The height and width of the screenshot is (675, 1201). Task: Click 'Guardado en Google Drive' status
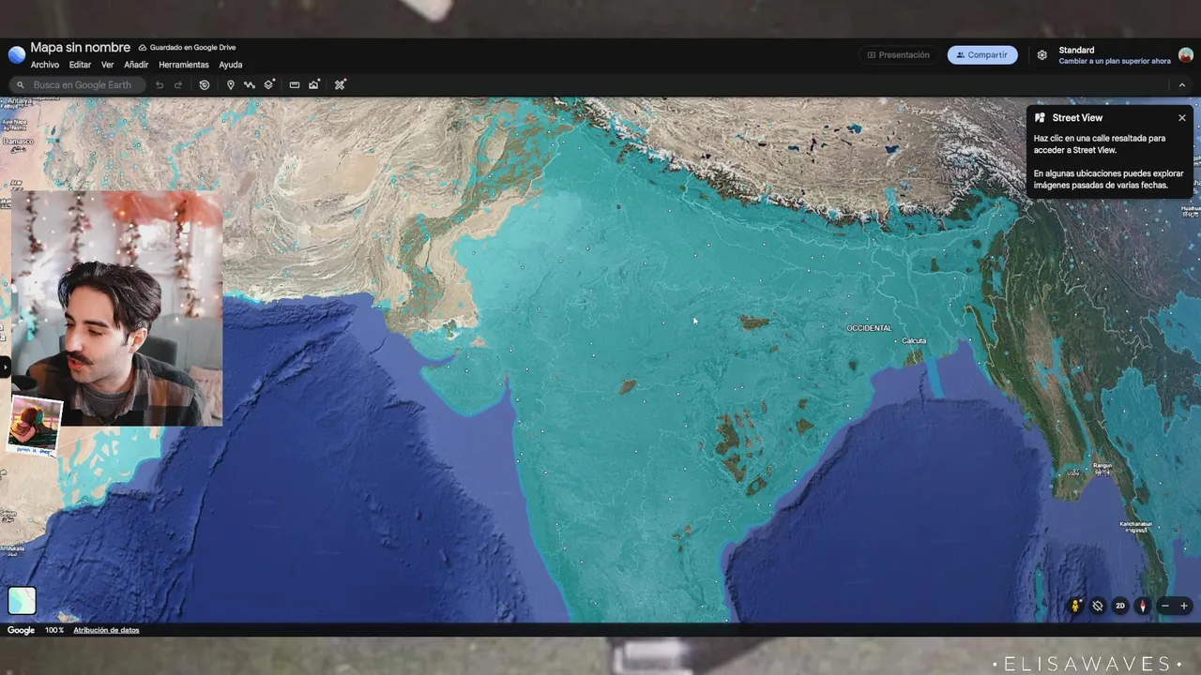click(187, 48)
